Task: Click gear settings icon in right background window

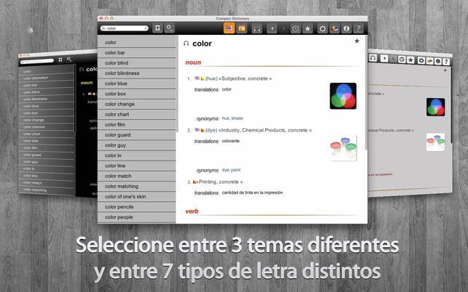Action: click(x=421, y=60)
